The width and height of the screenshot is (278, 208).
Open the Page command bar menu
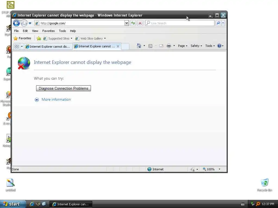(183, 46)
